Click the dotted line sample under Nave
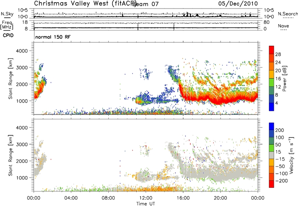298x206 pixels. (283, 30)
